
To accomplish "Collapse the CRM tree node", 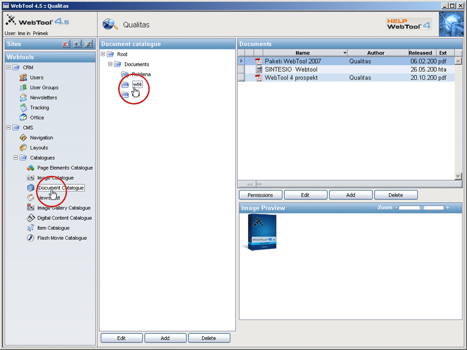I will [x=9, y=67].
